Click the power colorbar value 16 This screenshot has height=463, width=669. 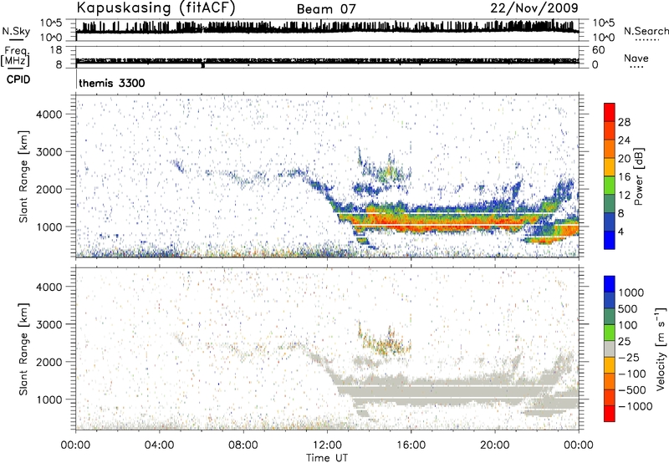coord(624,177)
